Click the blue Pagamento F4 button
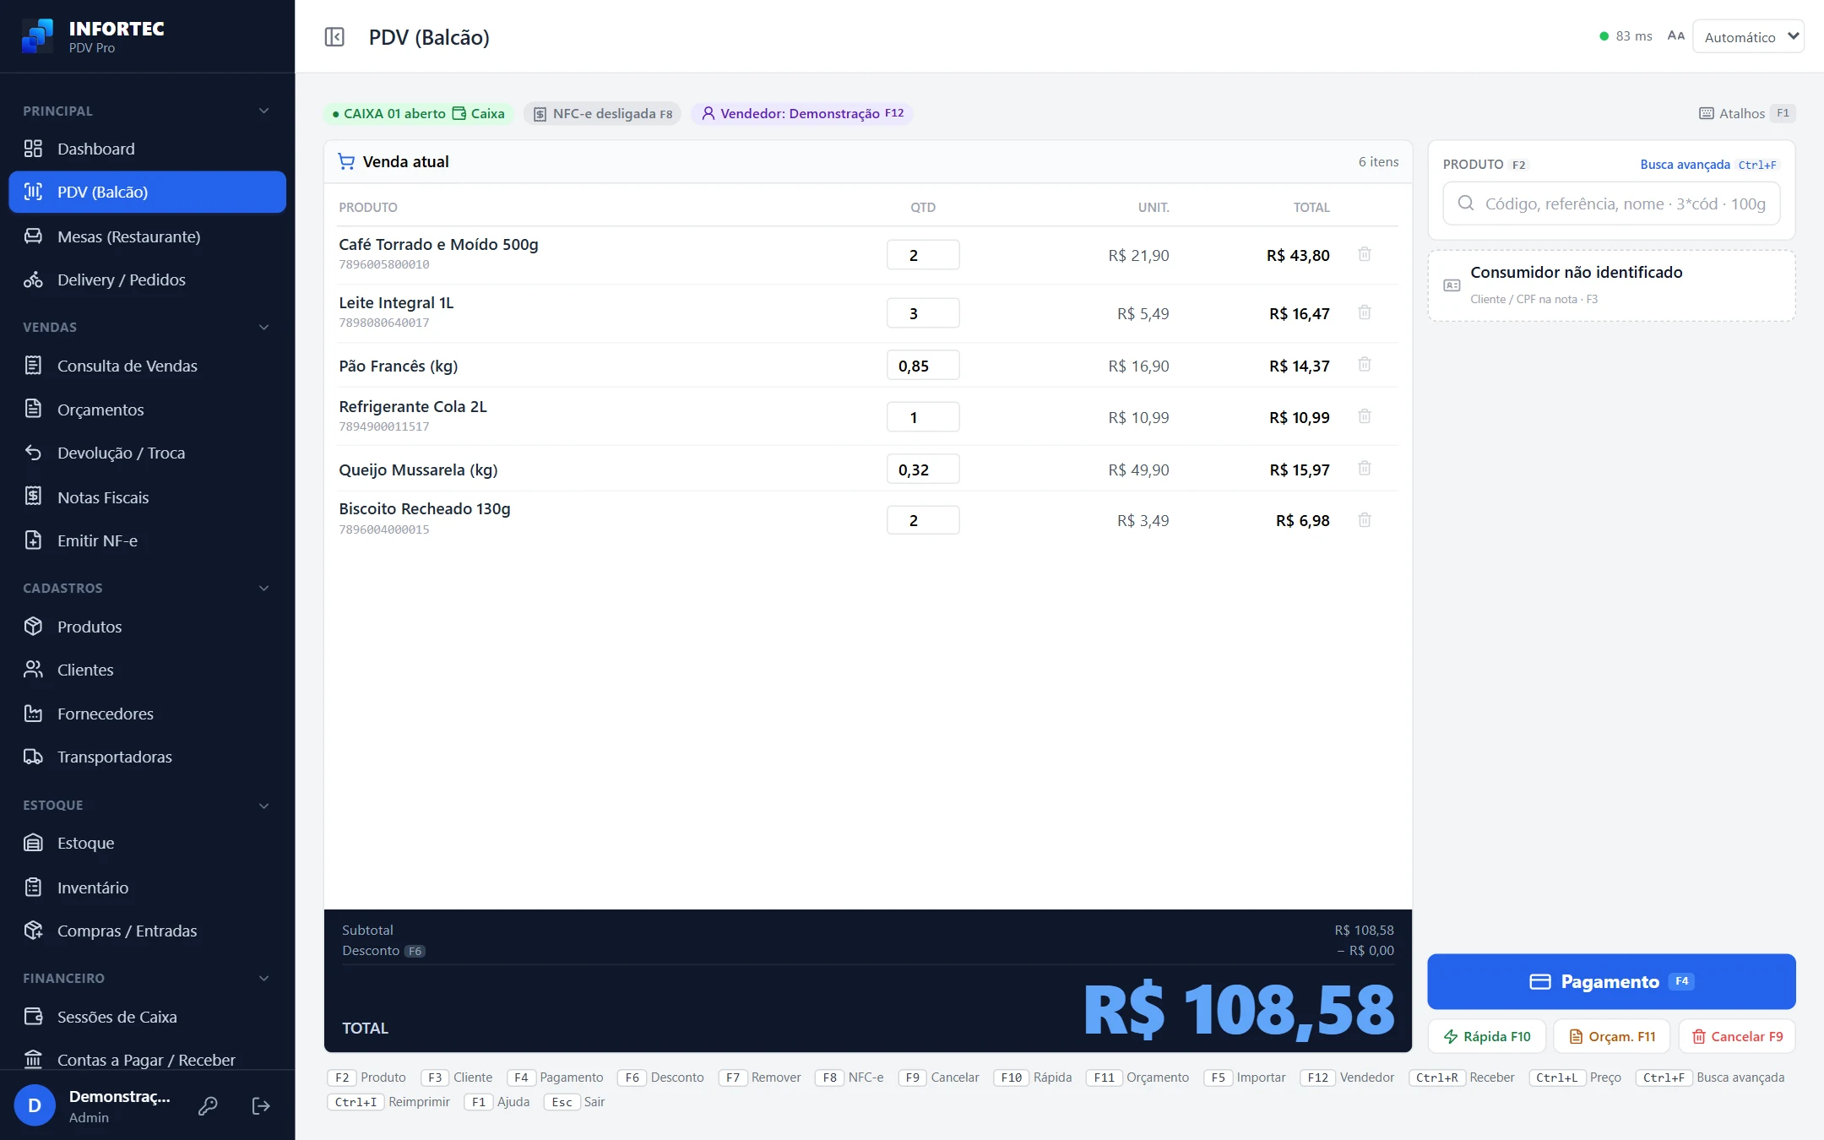 [x=1610, y=981]
